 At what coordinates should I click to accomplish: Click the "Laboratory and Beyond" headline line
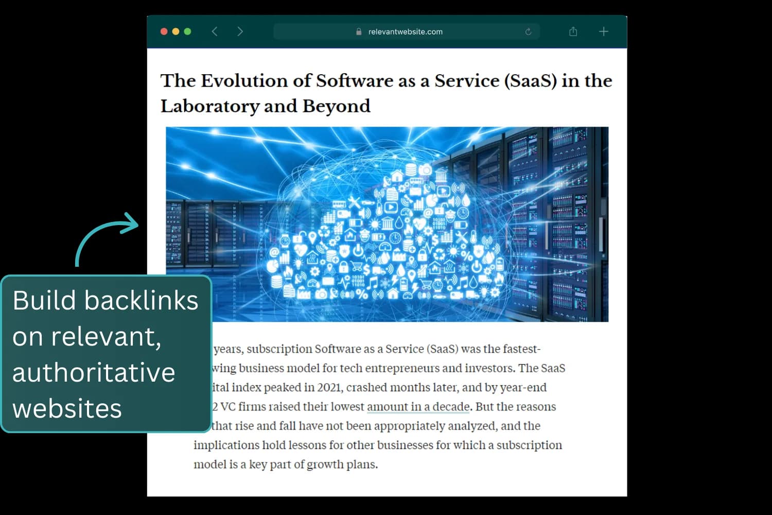click(x=266, y=106)
